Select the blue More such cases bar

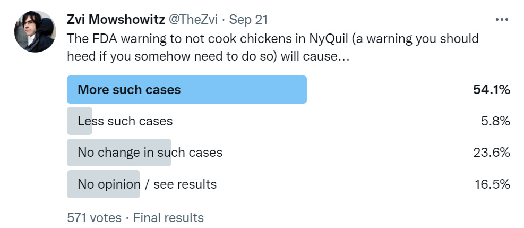click(x=187, y=90)
